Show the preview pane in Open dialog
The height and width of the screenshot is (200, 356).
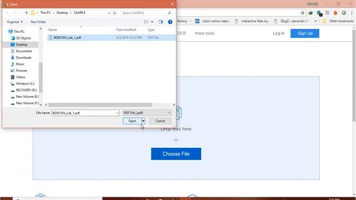pos(161,22)
